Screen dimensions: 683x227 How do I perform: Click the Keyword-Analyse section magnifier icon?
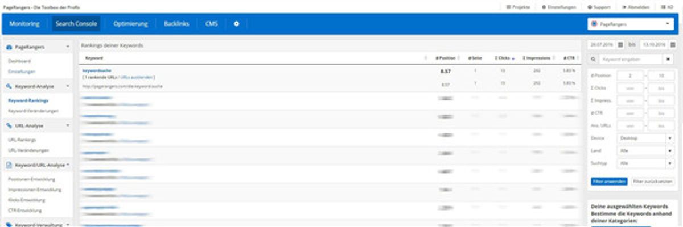[10, 86]
